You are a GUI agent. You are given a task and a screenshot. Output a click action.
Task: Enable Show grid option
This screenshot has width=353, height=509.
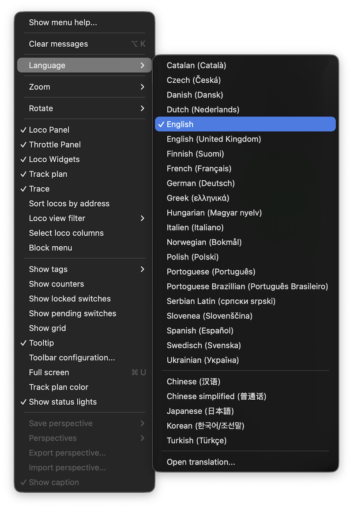tap(47, 328)
